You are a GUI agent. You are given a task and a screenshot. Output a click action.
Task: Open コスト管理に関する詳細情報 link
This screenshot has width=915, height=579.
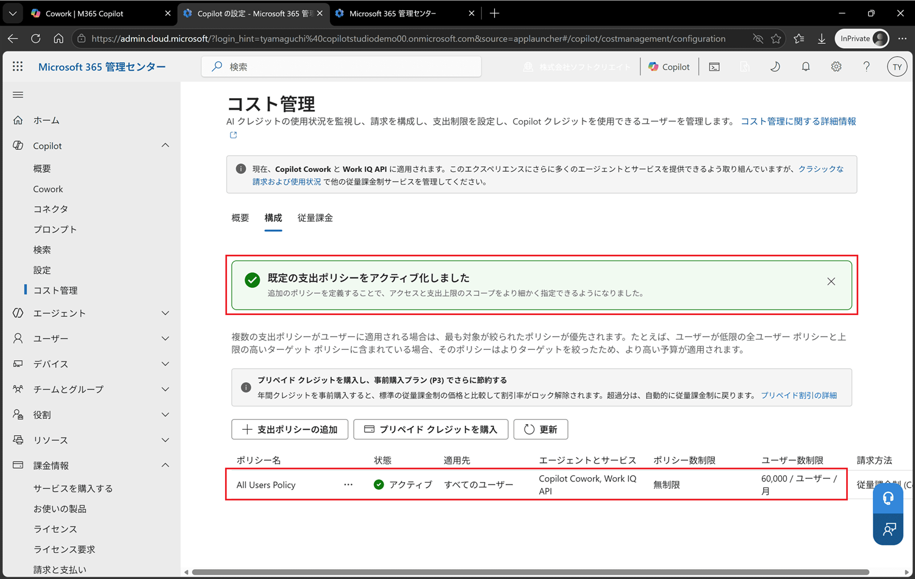pyautogui.click(x=798, y=121)
